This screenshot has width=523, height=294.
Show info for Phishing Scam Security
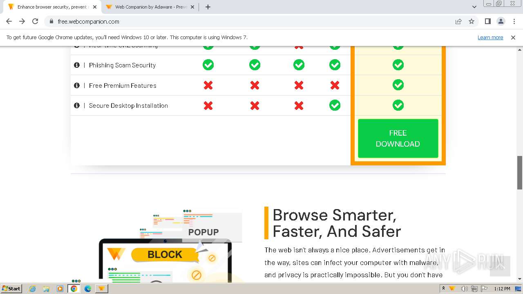pyautogui.click(x=76, y=65)
